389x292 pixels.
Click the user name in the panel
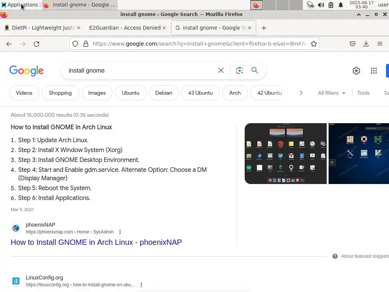click(x=383, y=5)
